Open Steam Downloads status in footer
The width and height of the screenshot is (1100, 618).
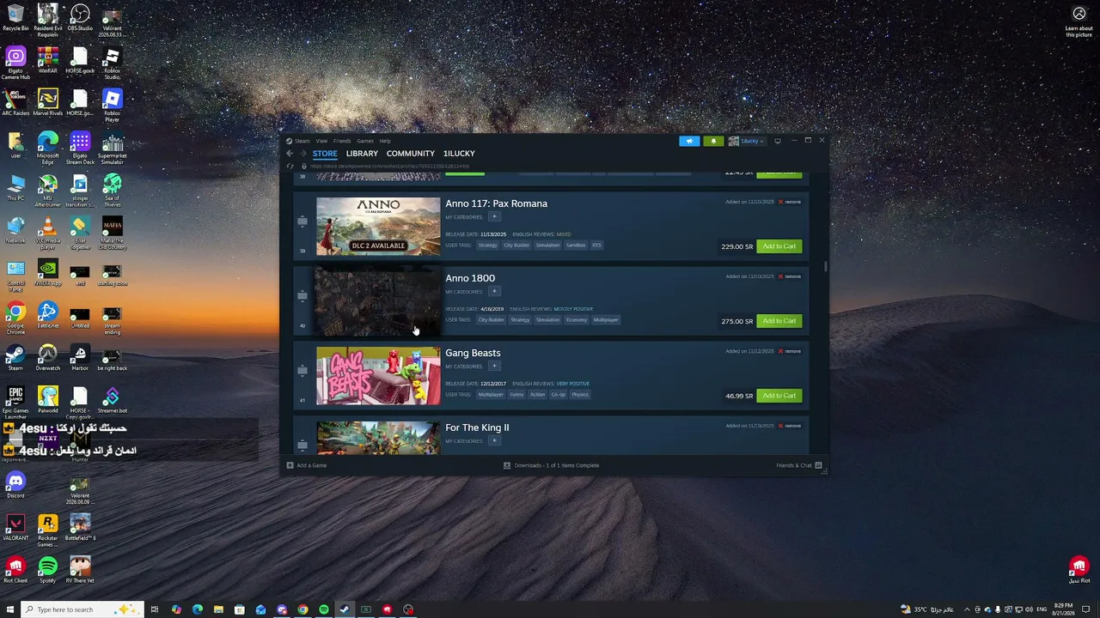coord(552,465)
